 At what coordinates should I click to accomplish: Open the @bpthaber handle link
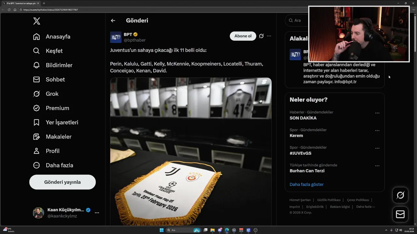[135, 40]
